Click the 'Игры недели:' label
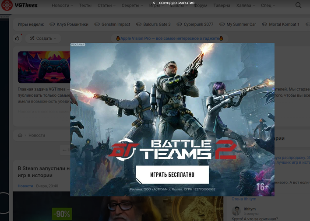Image resolution: width=310 pixels, height=221 pixels. coord(31,25)
